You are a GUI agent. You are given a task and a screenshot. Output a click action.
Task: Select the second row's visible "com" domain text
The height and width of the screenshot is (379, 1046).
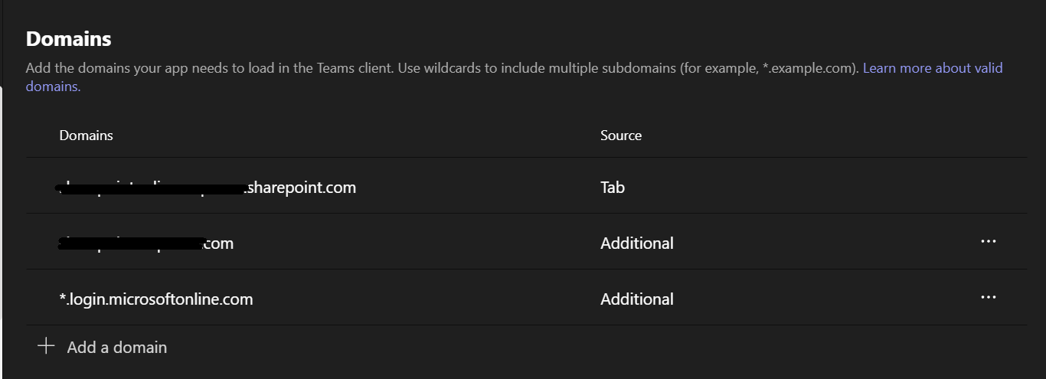pos(218,243)
